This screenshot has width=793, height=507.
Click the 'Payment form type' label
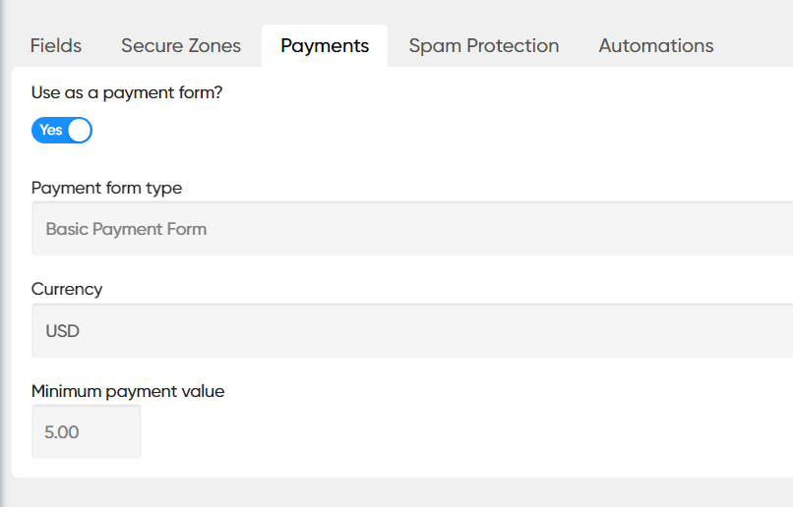point(106,188)
